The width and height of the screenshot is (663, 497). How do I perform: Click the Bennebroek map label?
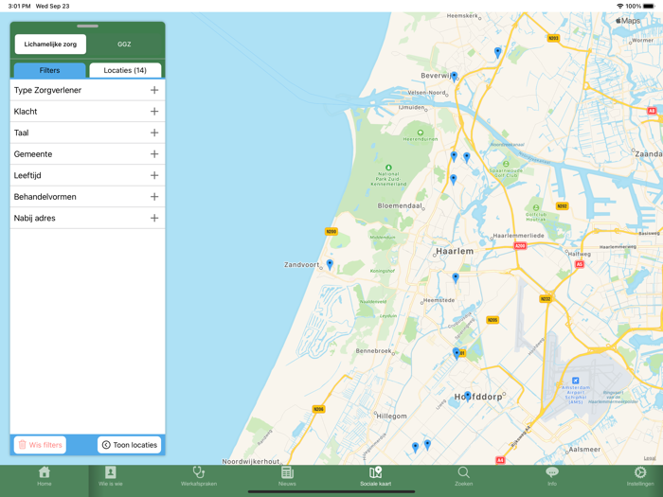373,351
